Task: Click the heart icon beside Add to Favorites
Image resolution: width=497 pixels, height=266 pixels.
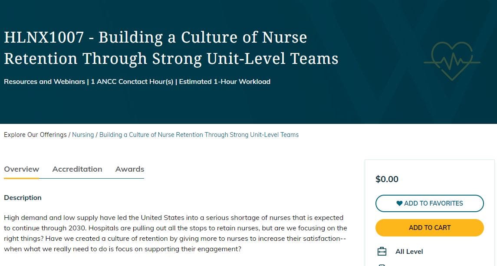Action: 399,203
